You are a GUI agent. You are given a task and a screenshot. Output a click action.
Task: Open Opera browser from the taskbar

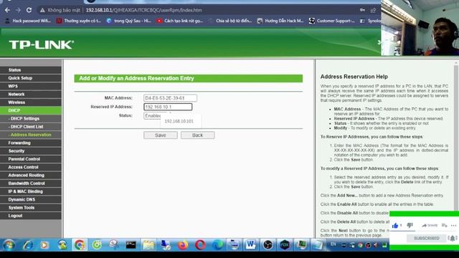(200, 245)
